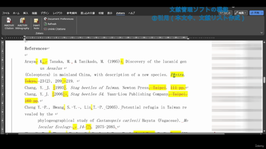Viewport: 266px width, 149px height.
Task: Click the left indent marker on ruler
Action: (x=25, y=39)
